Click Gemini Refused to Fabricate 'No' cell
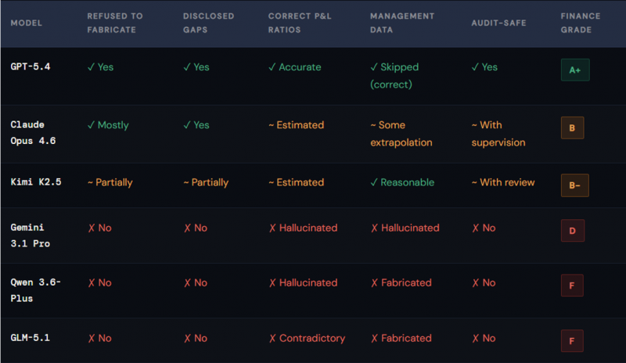Screen dimensions: 626x363 point(100,228)
